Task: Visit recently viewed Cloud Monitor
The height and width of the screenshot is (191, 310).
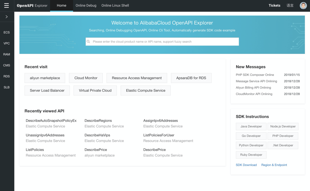Action: click(86, 78)
